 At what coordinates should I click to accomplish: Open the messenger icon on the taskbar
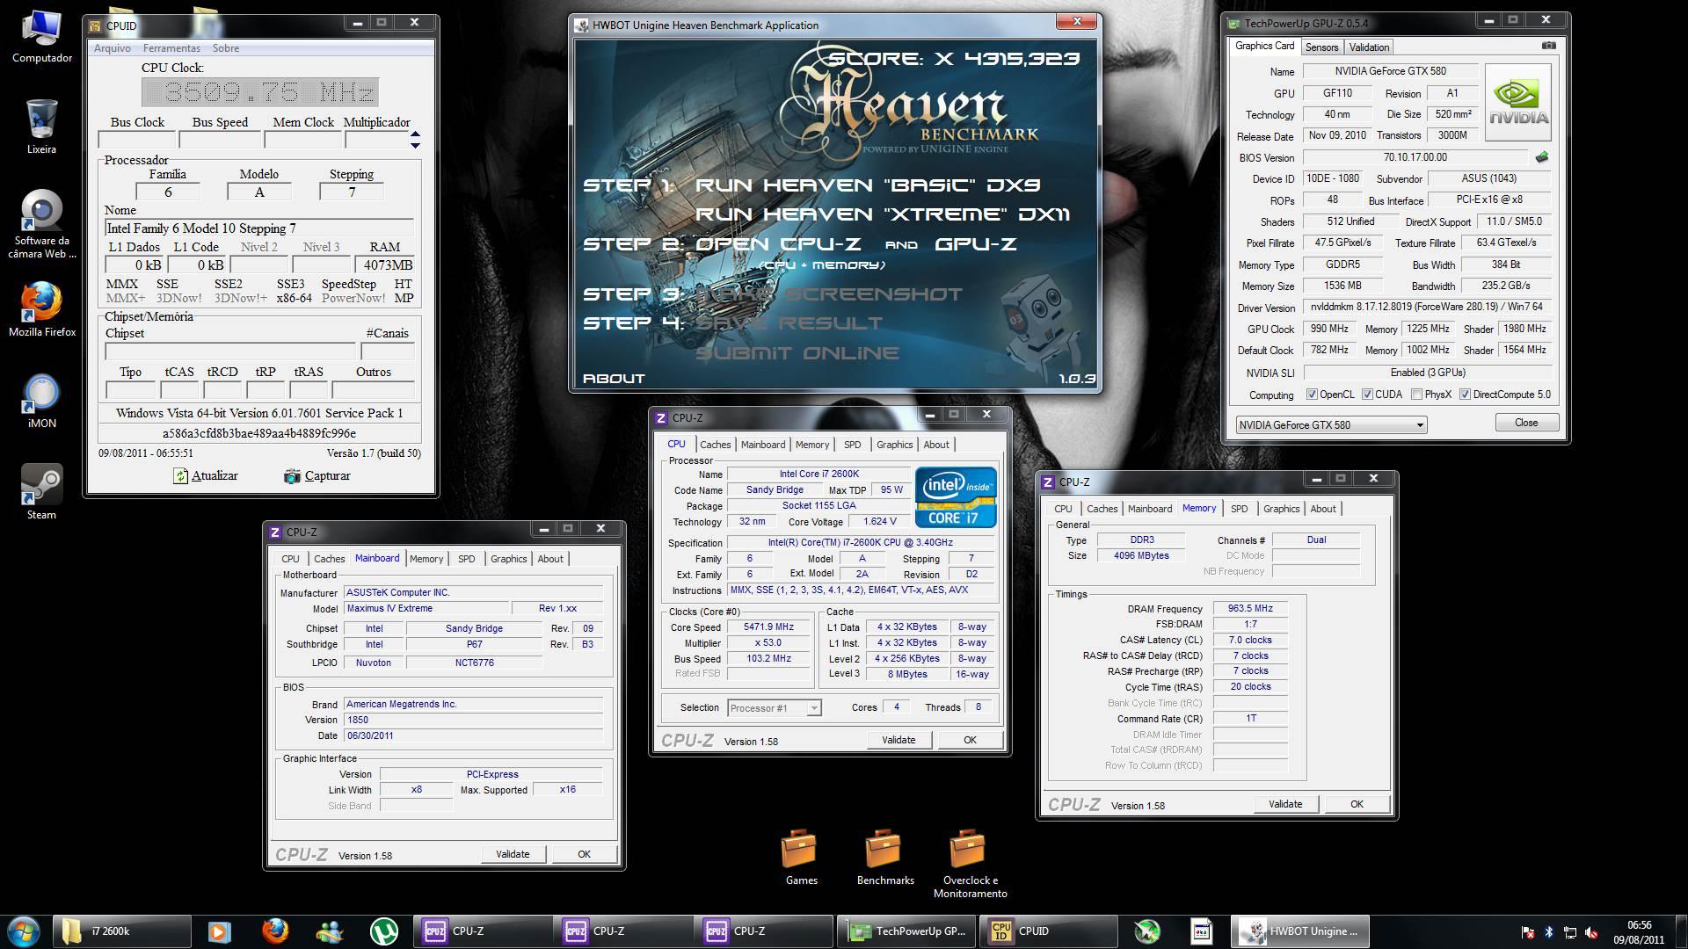coord(330,931)
